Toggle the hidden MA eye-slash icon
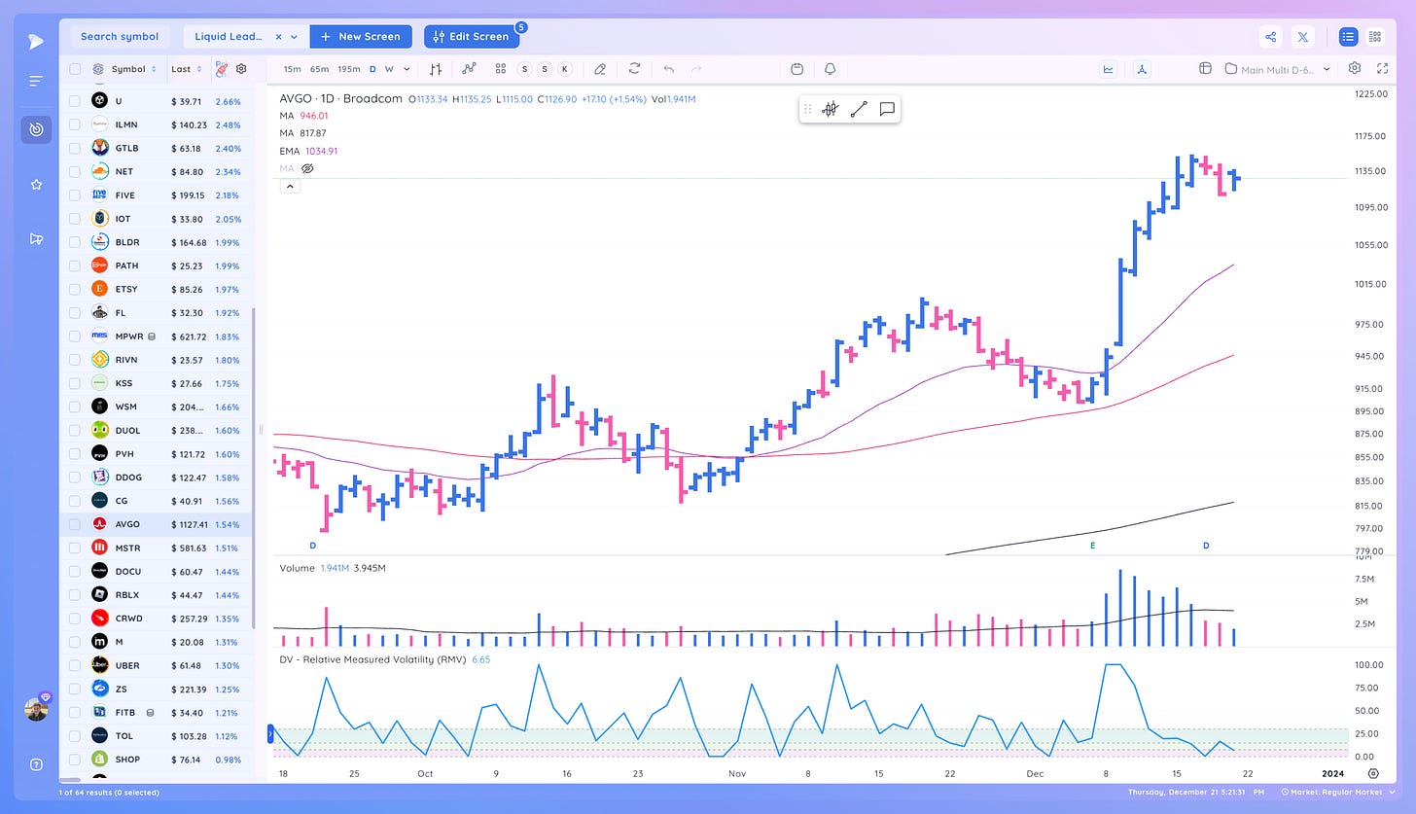 click(x=307, y=168)
